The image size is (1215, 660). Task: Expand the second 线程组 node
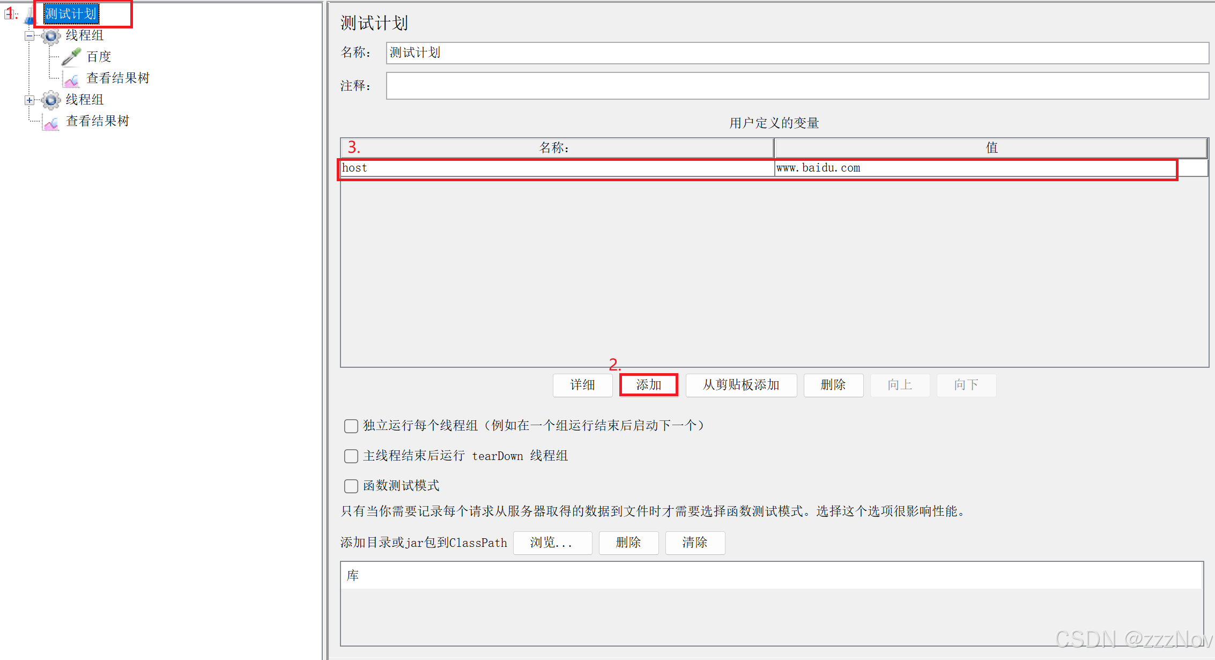click(29, 100)
